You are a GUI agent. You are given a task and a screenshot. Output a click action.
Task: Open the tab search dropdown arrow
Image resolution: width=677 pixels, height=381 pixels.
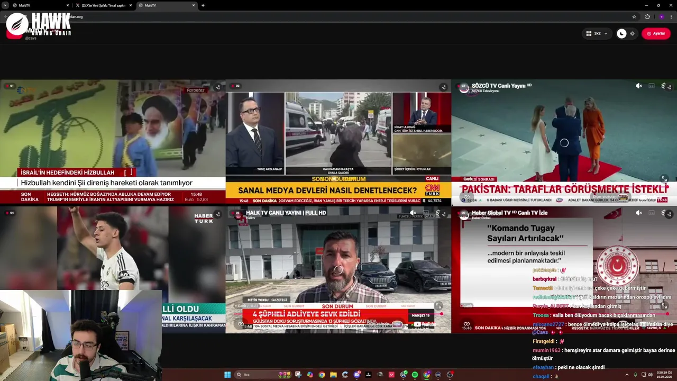(4, 5)
